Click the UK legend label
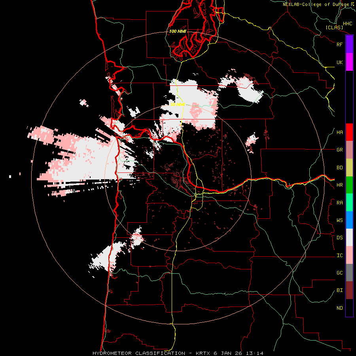Image resolution: width=356 pixels, height=356 pixels. point(339,62)
